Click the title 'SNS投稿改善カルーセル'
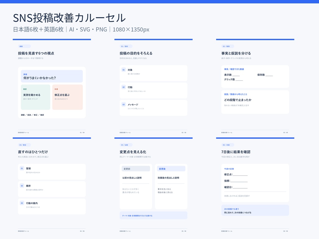The width and height of the screenshot is (319, 239). pos(69,18)
